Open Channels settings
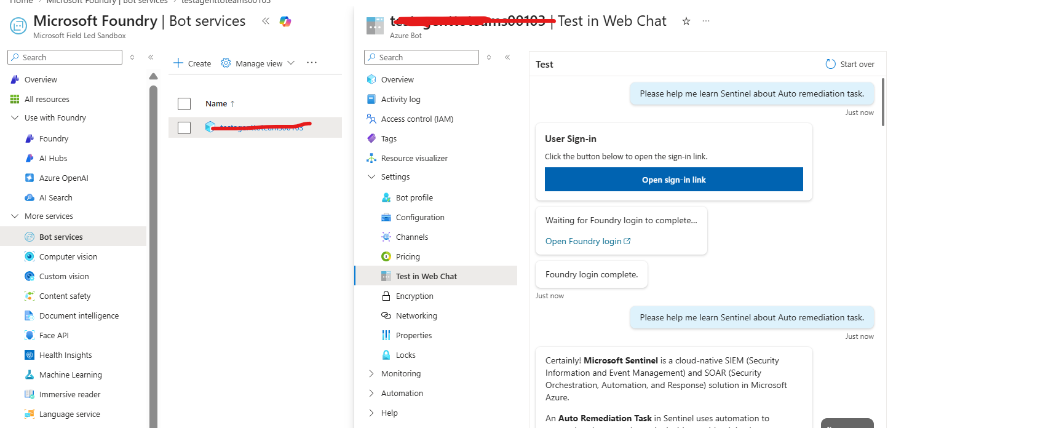Image resolution: width=1043 pixels, height=428 pixels. (x=411, y=237)
